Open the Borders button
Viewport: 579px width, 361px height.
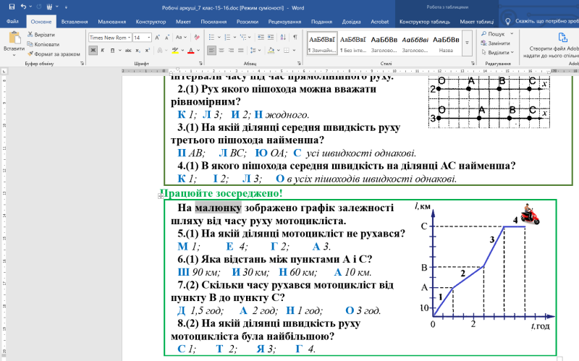tap(287, 50)
